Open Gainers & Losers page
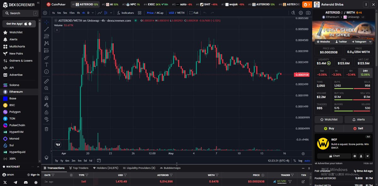 [18, 61]
